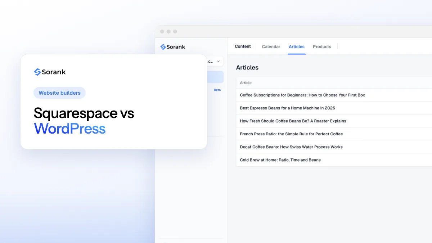The height and width of the screenshot is (243, 432).
Task: Click the first window control dot
Action: [162, 32]
